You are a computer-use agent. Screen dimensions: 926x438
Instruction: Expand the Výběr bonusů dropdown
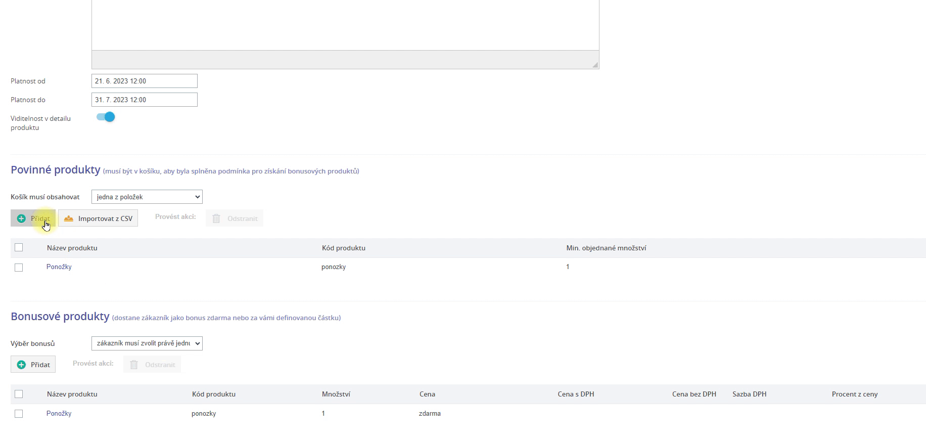click(x=147, y=343)
